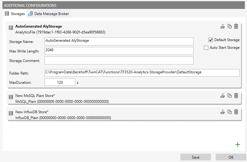The height and width of the screenshot is (162, 247).
Task: Click the MaxDuration label
Action: [x=20, y=83]
